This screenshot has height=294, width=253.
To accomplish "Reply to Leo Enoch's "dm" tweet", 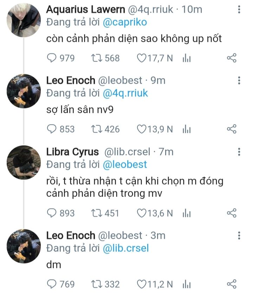I will tap(52, 284).
